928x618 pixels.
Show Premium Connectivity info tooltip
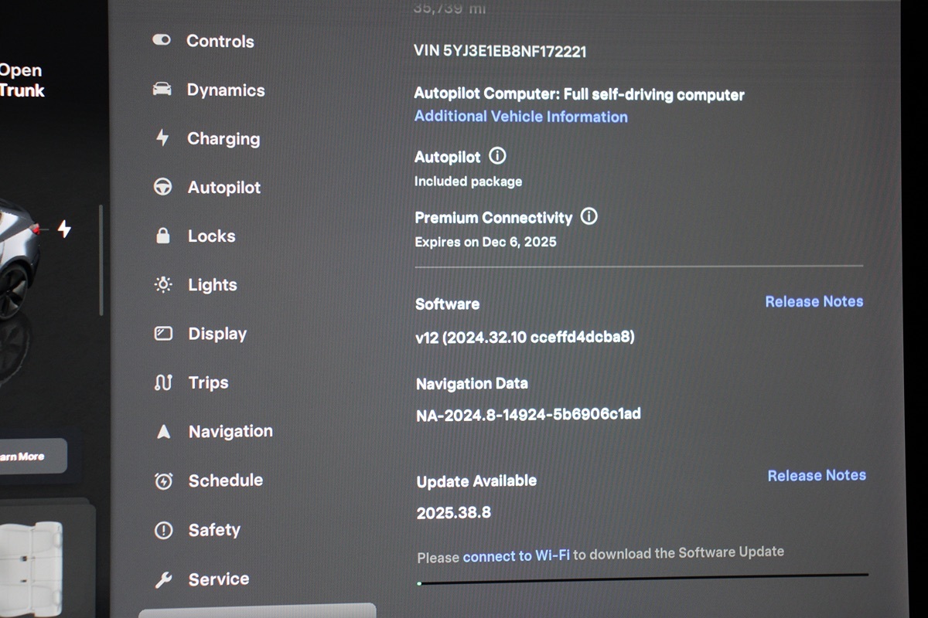coord(589,216)
